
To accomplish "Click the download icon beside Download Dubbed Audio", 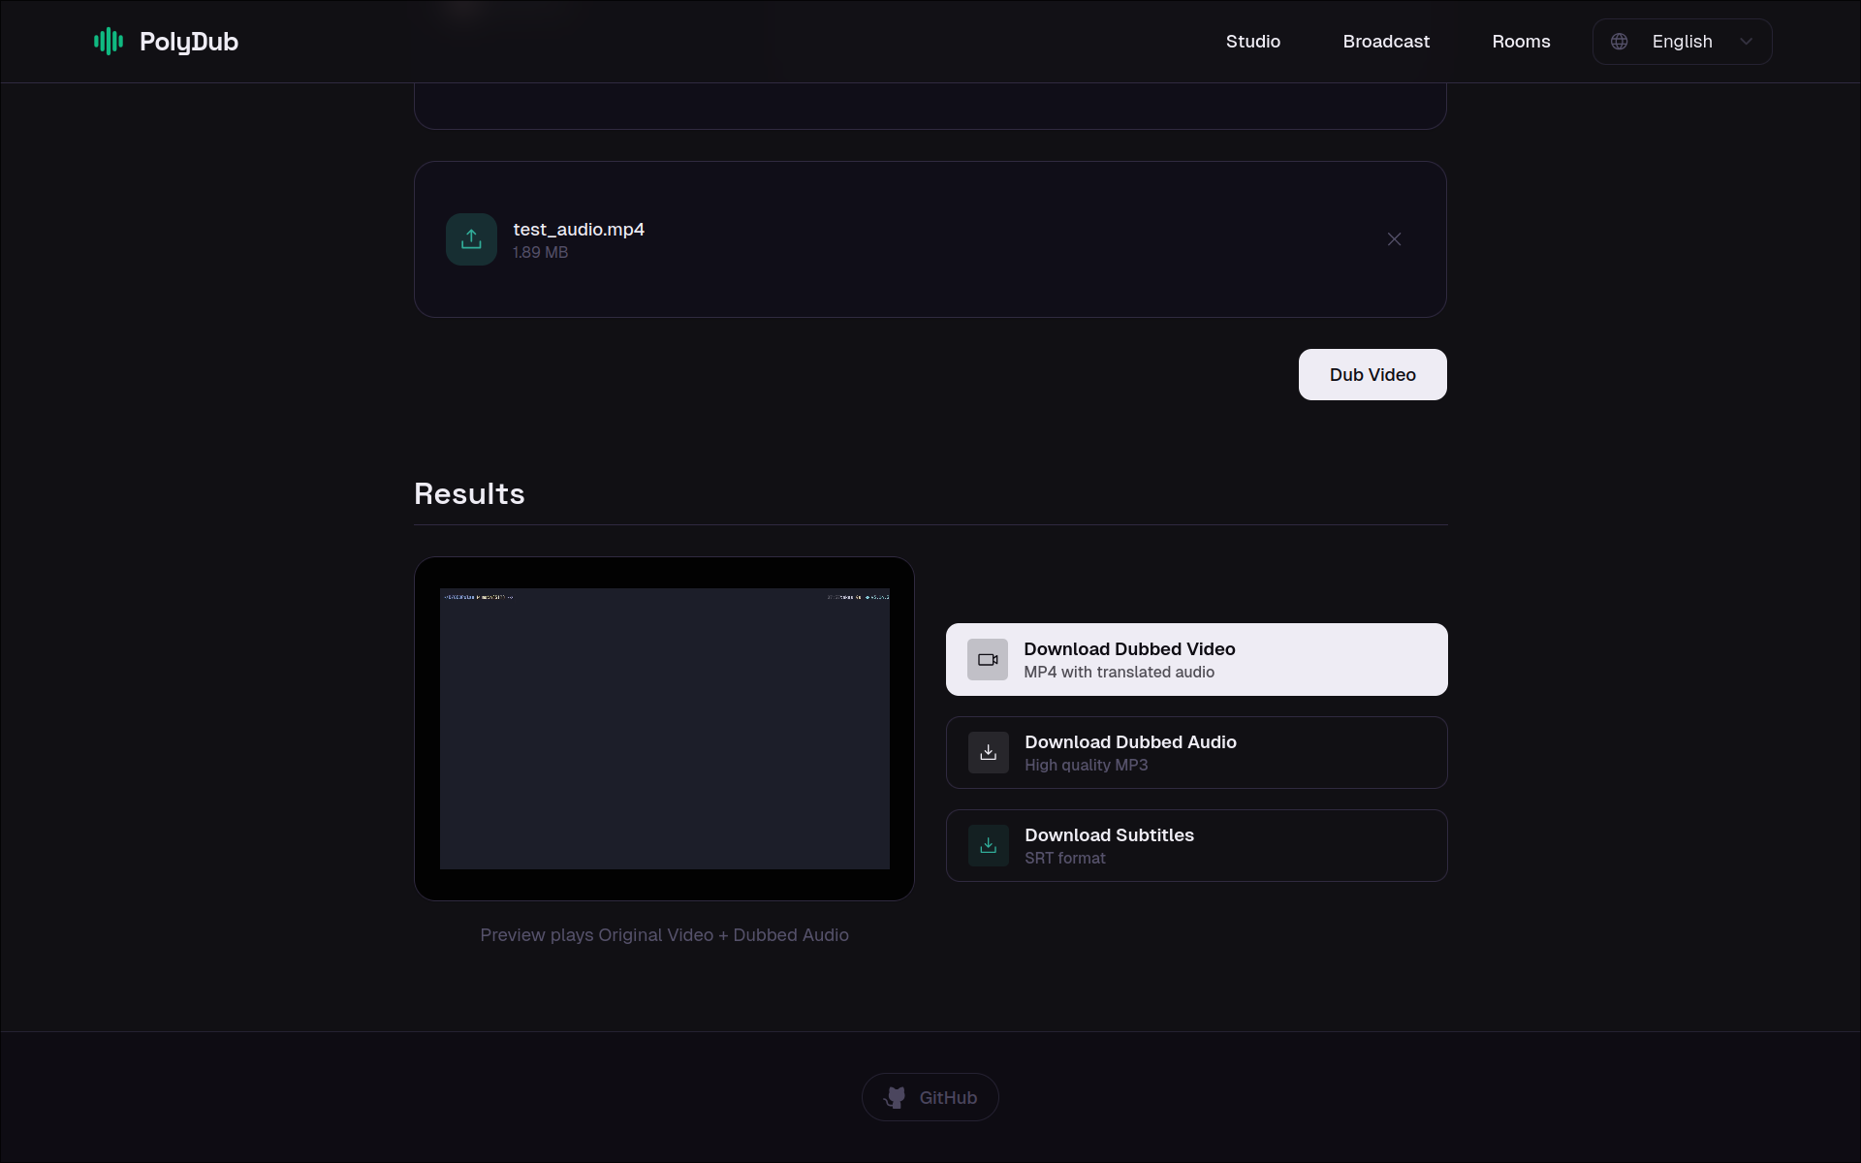I will click(x=988, y=753).
